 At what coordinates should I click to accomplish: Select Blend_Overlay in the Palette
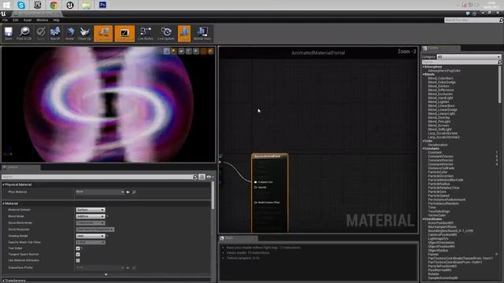[x=439, y=117]
